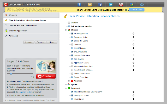
Task: Check the Application Cache checkbox
Action: [72, 63]
